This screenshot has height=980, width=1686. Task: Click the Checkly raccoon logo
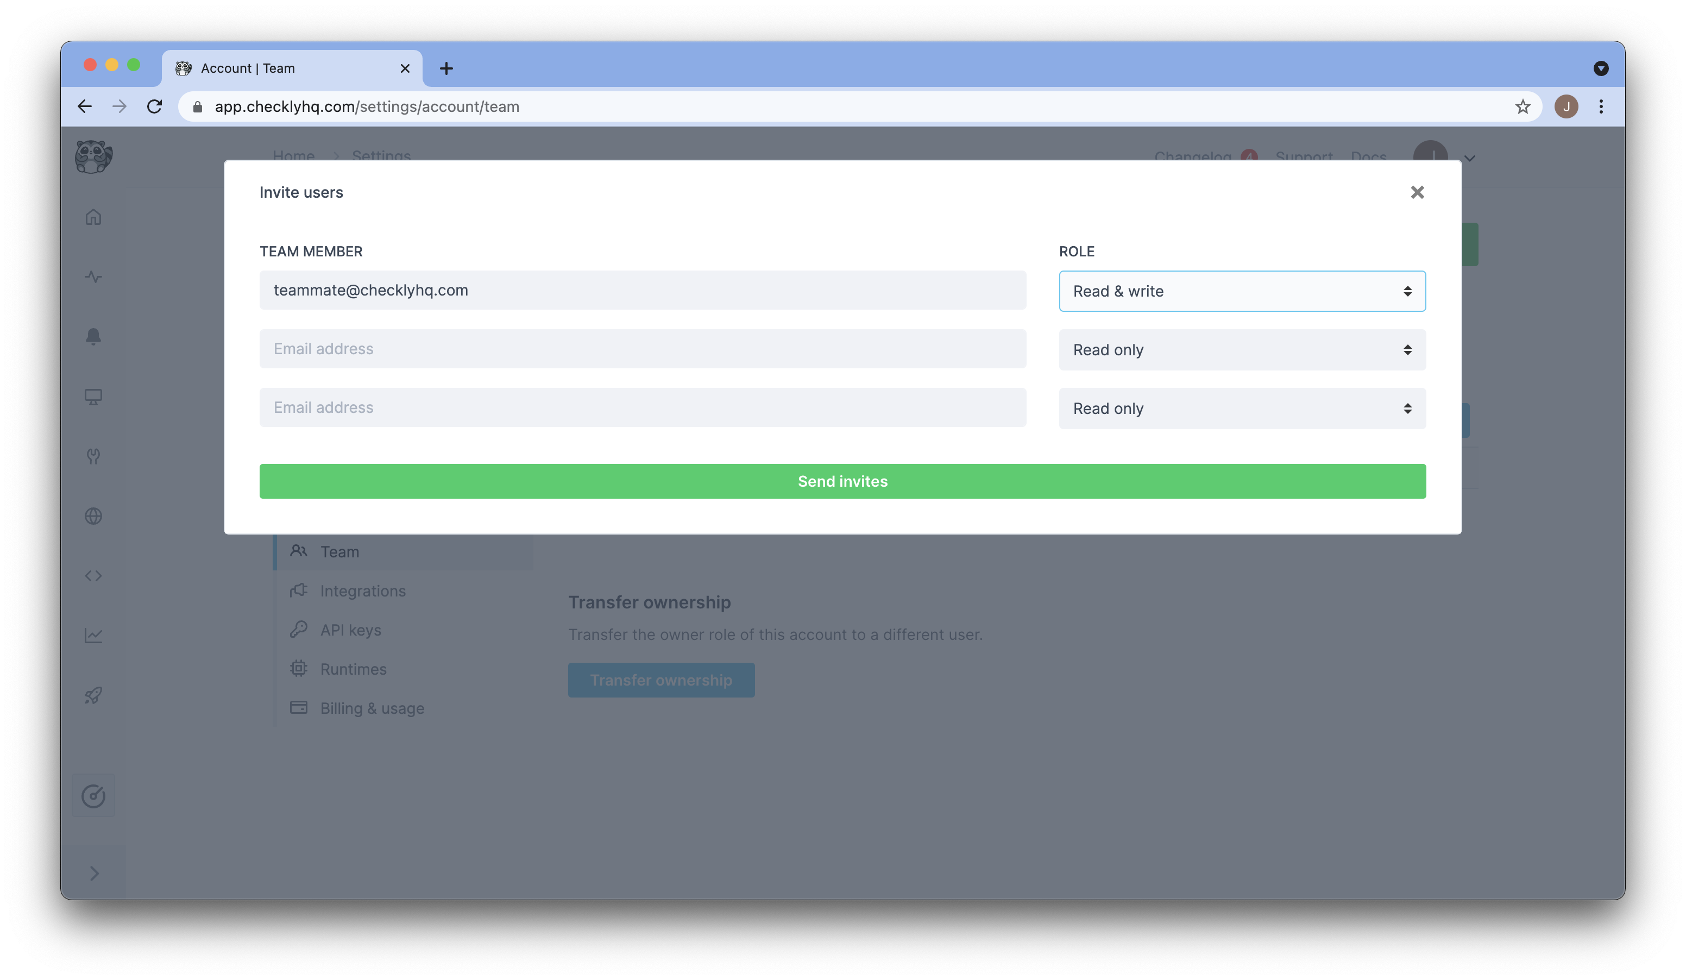[93, 157]
